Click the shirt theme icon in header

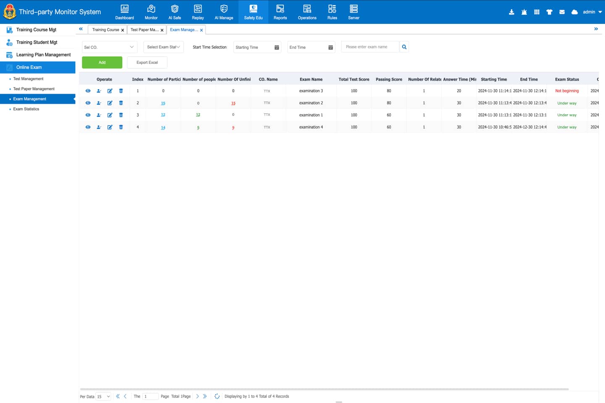[549, 12]
